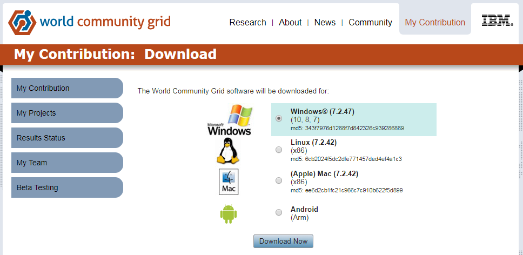This screenshot has width=523, height=255.
Task: Click the '(Apple) Mac (7.2.42)' label
Action: click(x=324, y=173)
